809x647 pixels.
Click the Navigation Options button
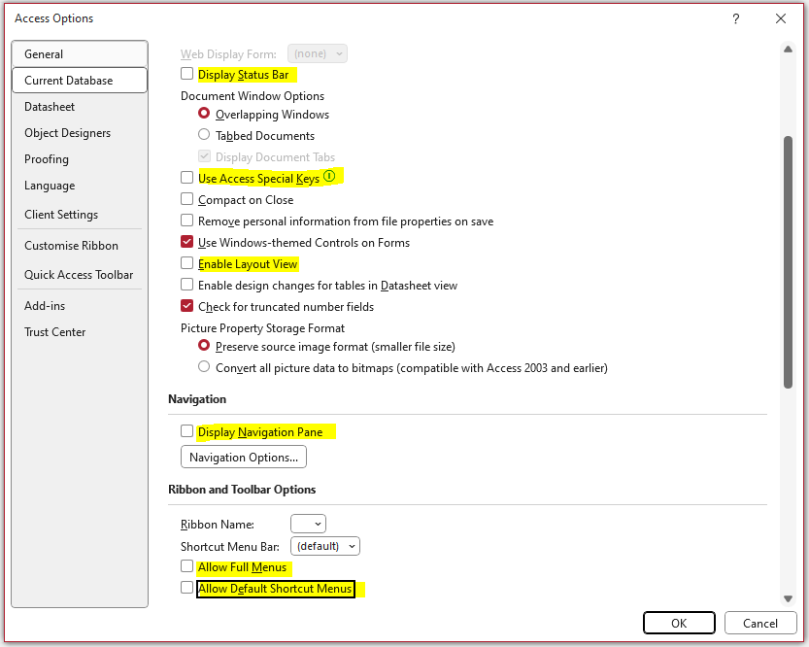pyautogui.click(x=244, y=458)
